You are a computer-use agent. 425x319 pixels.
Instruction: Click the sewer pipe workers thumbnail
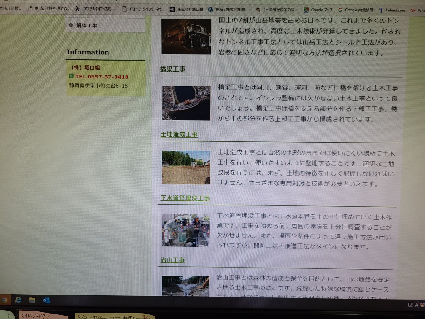186,230
